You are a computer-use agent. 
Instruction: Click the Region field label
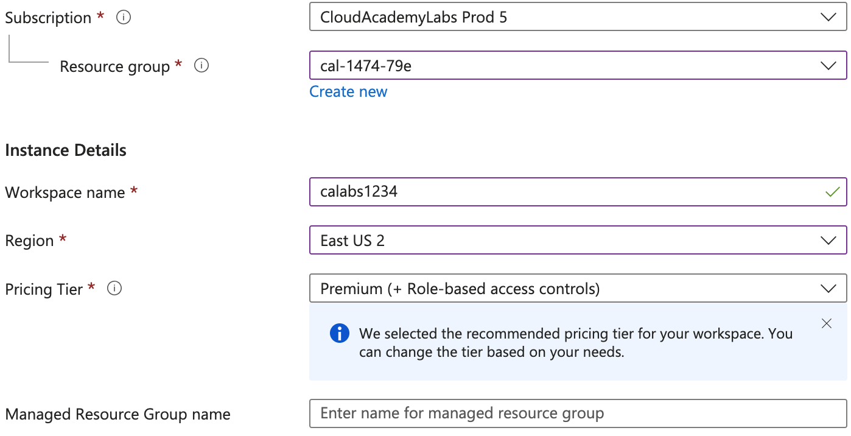coord(30,241)
